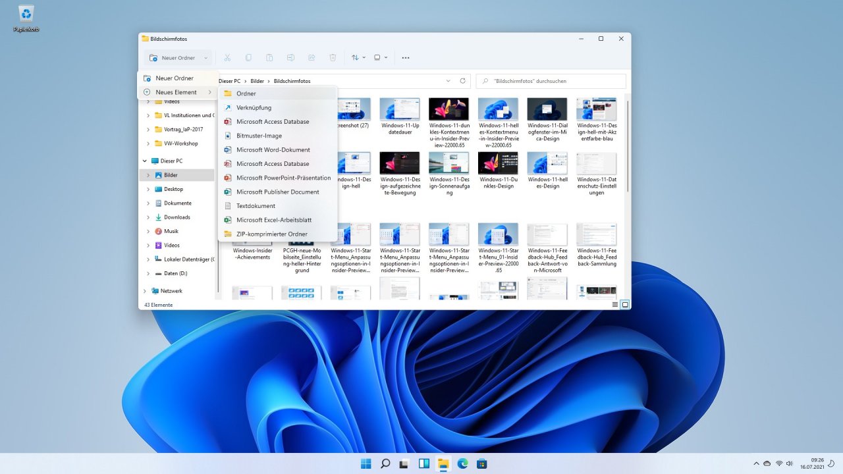843x474 pixels.
Task: Select thumbnail Windows-11-Dunkles-Design
Action: (x=498, y=170)
